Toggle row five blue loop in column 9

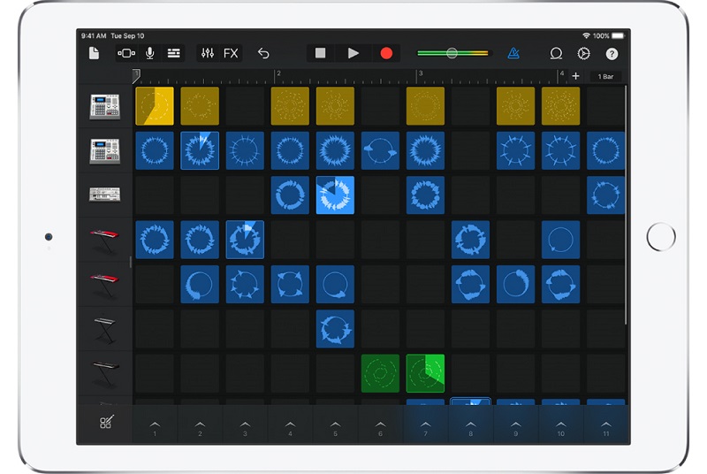pyautogui.click(x=515, y=284)
